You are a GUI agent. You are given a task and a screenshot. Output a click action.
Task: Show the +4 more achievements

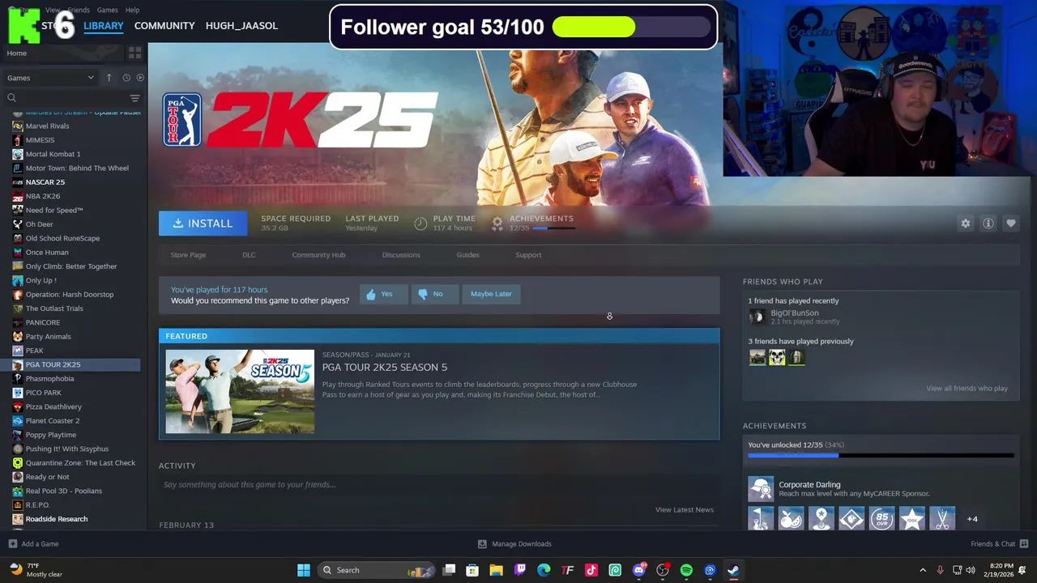click(972, 519)
